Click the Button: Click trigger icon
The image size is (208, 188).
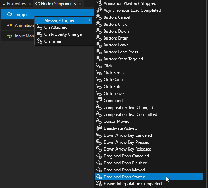(x=99, y=24)
